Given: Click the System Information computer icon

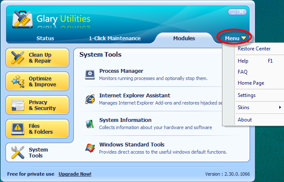Looking at the screenshot, I should pos(90,124).
